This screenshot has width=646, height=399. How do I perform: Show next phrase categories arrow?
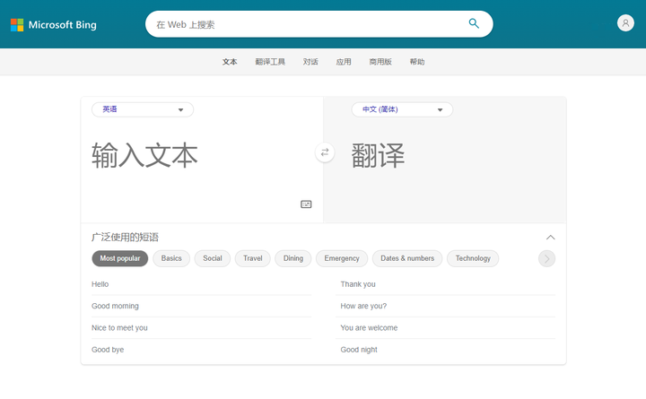[546, 258]
